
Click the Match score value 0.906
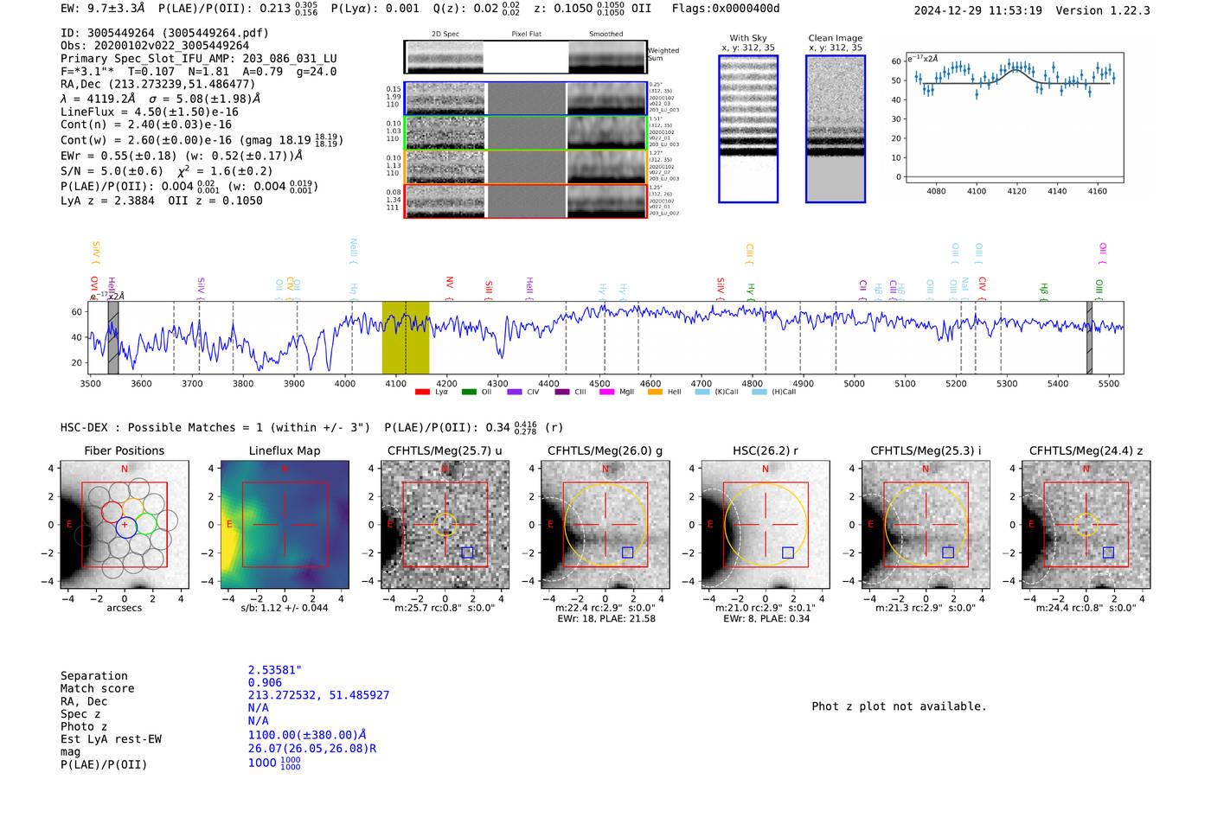265,683
